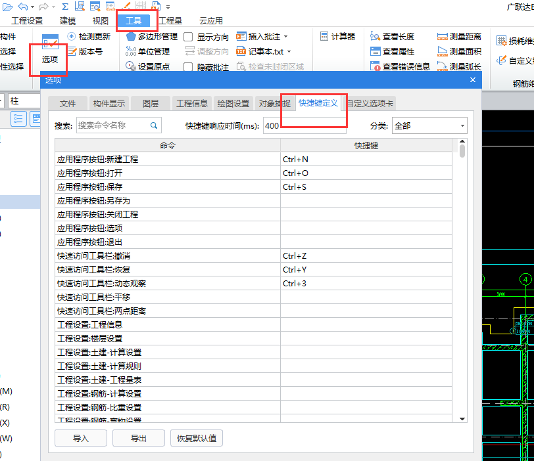This screenshot has width=534, height=461.
Task: Select row 应用程序按钮:另存为
Action: click(x=253, y=200)
